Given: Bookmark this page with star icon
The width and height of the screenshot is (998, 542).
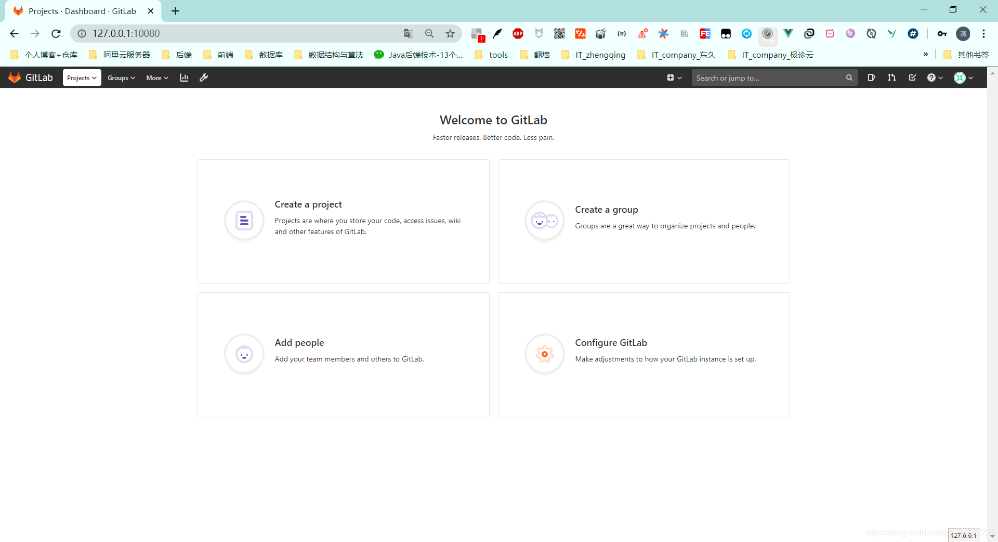Looking at the screenshot, I should point(450,33).
